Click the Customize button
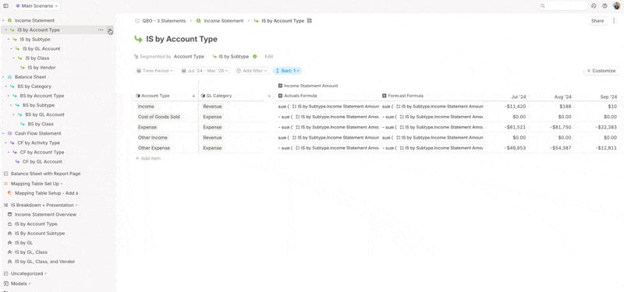Viewport: 624px width, 292px height. coord(601,71)
